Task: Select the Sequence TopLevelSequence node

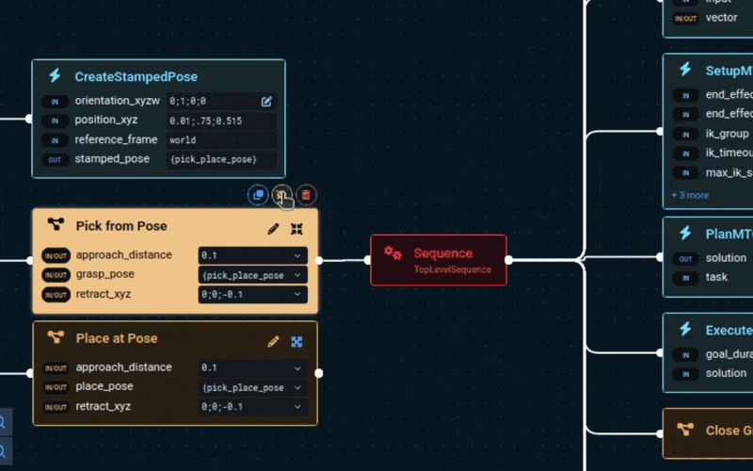Action: tap(439, 260)
